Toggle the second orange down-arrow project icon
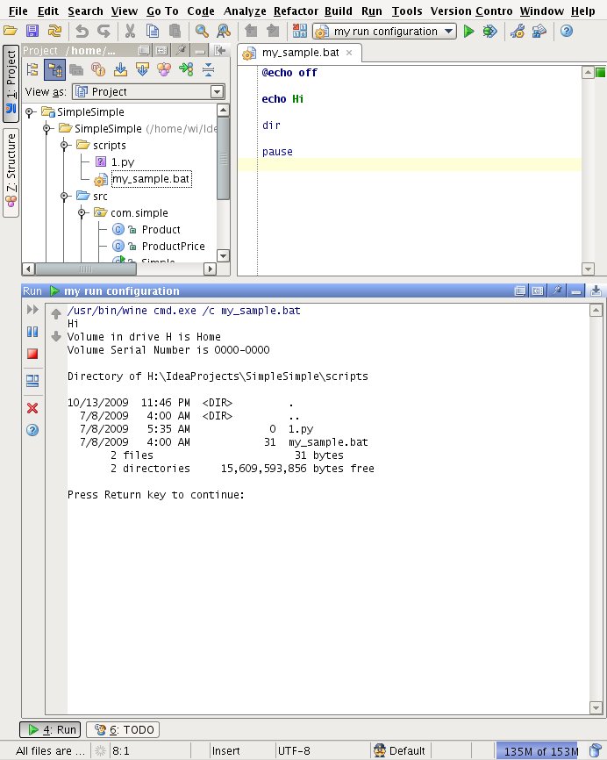 click(x=142, y=70)
